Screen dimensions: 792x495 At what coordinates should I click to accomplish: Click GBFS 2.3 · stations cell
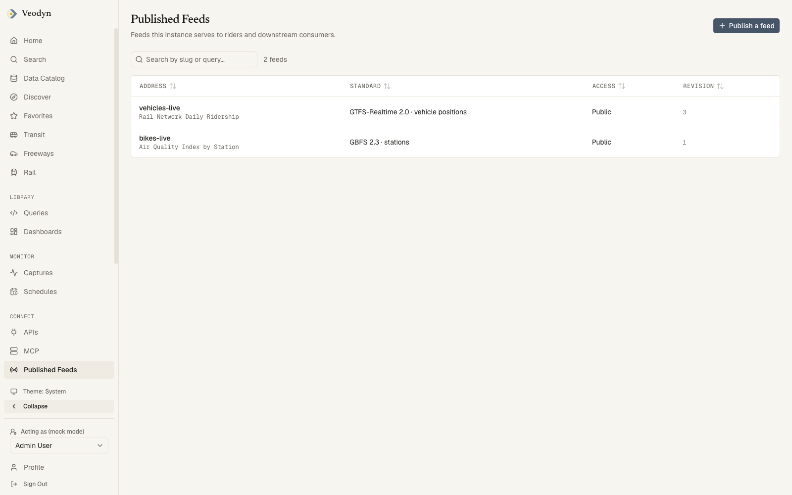coord(379,142)
